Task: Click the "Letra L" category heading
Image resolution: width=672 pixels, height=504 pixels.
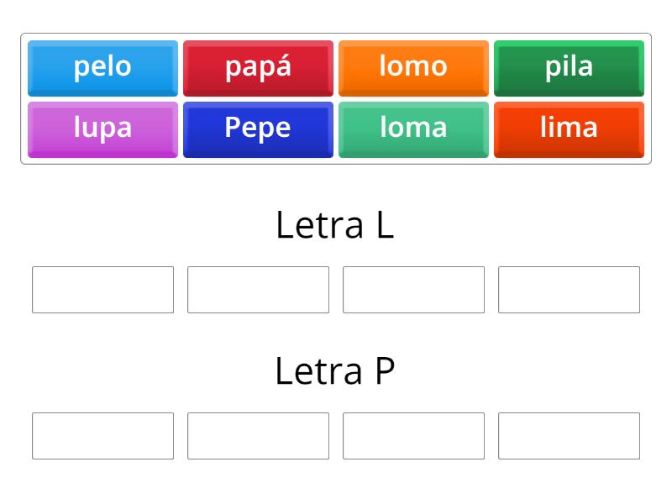Action: [x=335, y=223]
